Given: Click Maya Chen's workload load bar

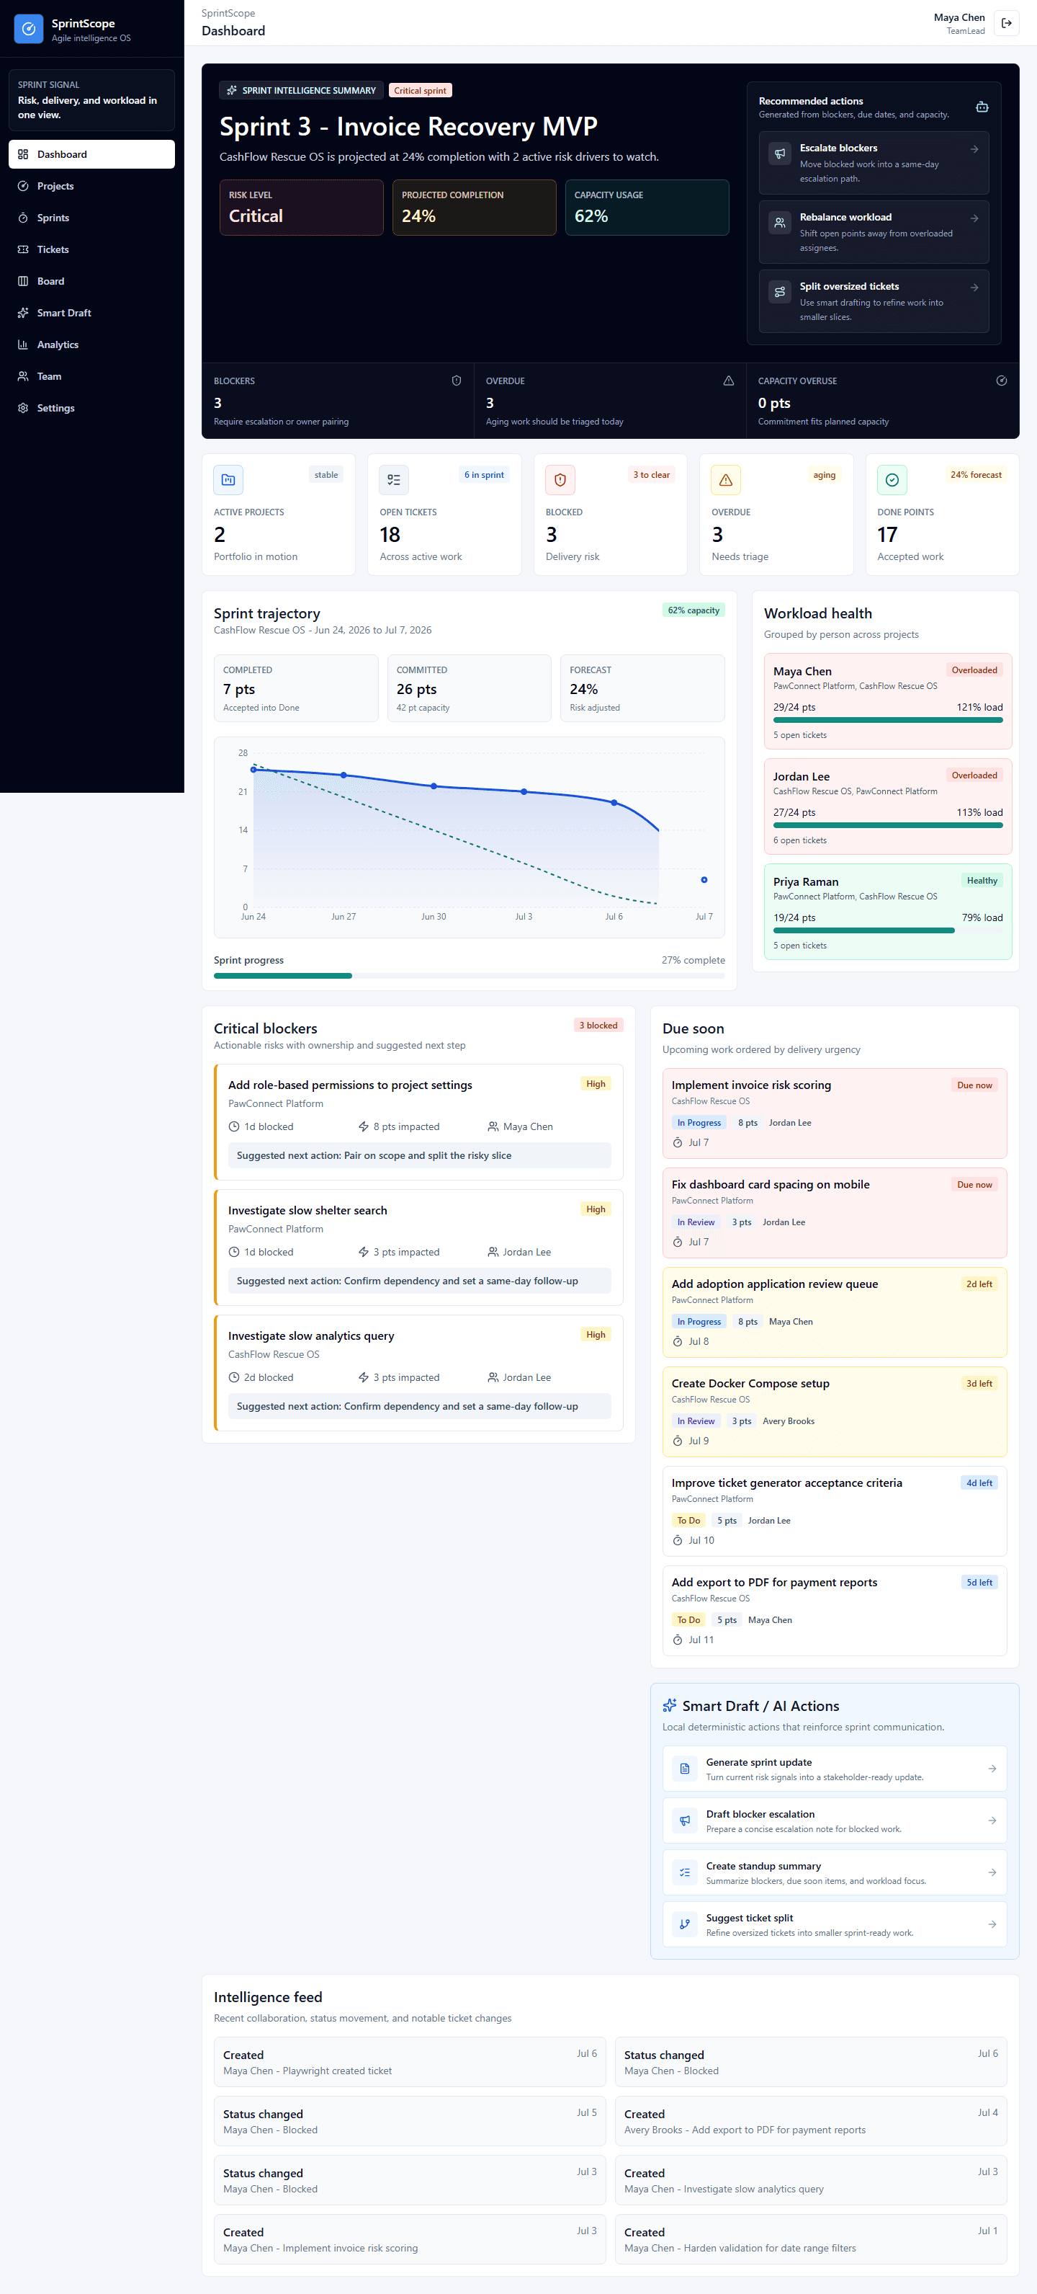Looking at the screenshot, I should (x=889, y=721).
